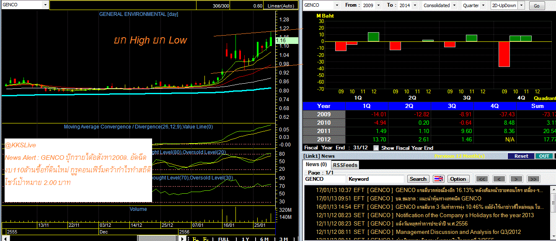
Task: Click the Volume panel label
Action: 138,209
